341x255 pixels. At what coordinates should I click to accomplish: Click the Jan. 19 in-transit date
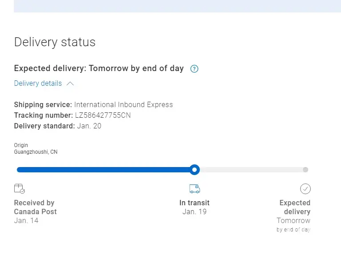[194, 211]
